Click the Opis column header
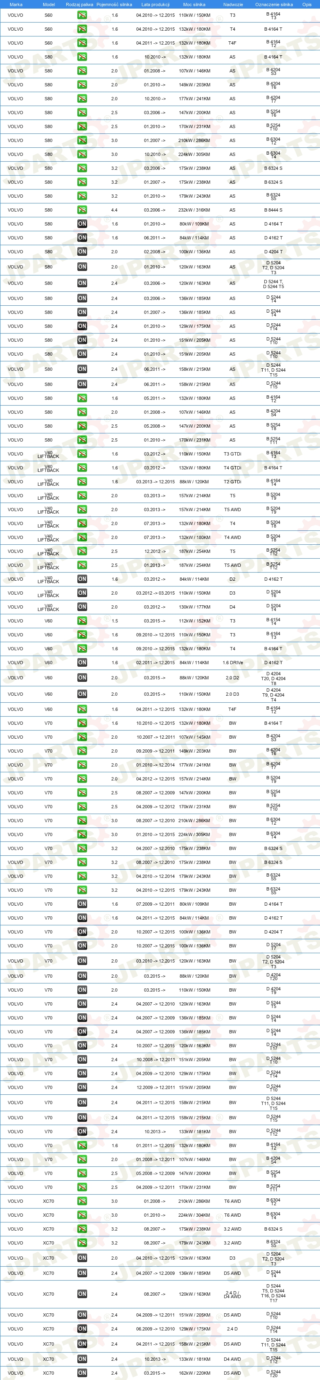Screen dimensions: 320x1380 306,4
